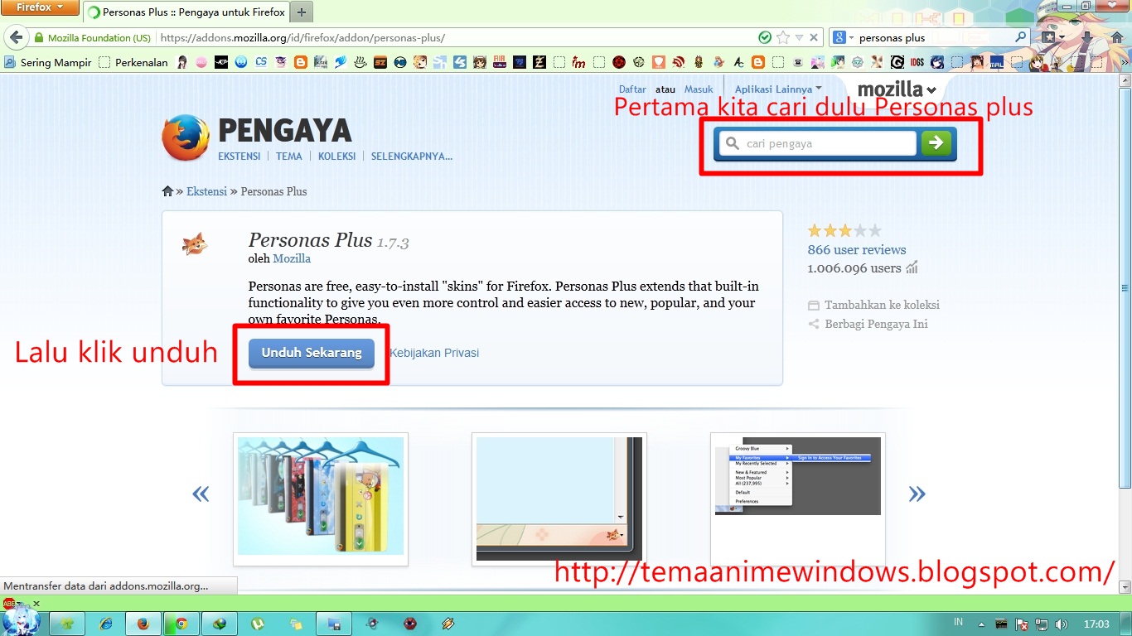
Task: Go to the Home page icon
Action: (x=1117, y=37)
